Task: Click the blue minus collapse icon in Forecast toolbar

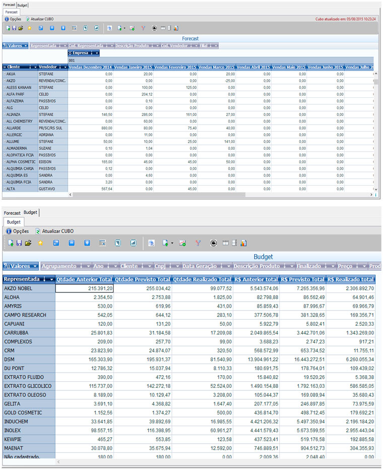Action: (x=52, y=28)
